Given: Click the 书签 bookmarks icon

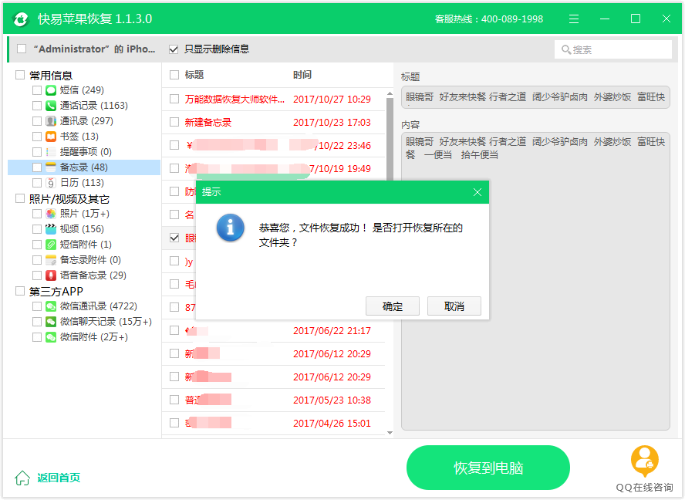Looking at the screenshot, I should click(51, 137).
